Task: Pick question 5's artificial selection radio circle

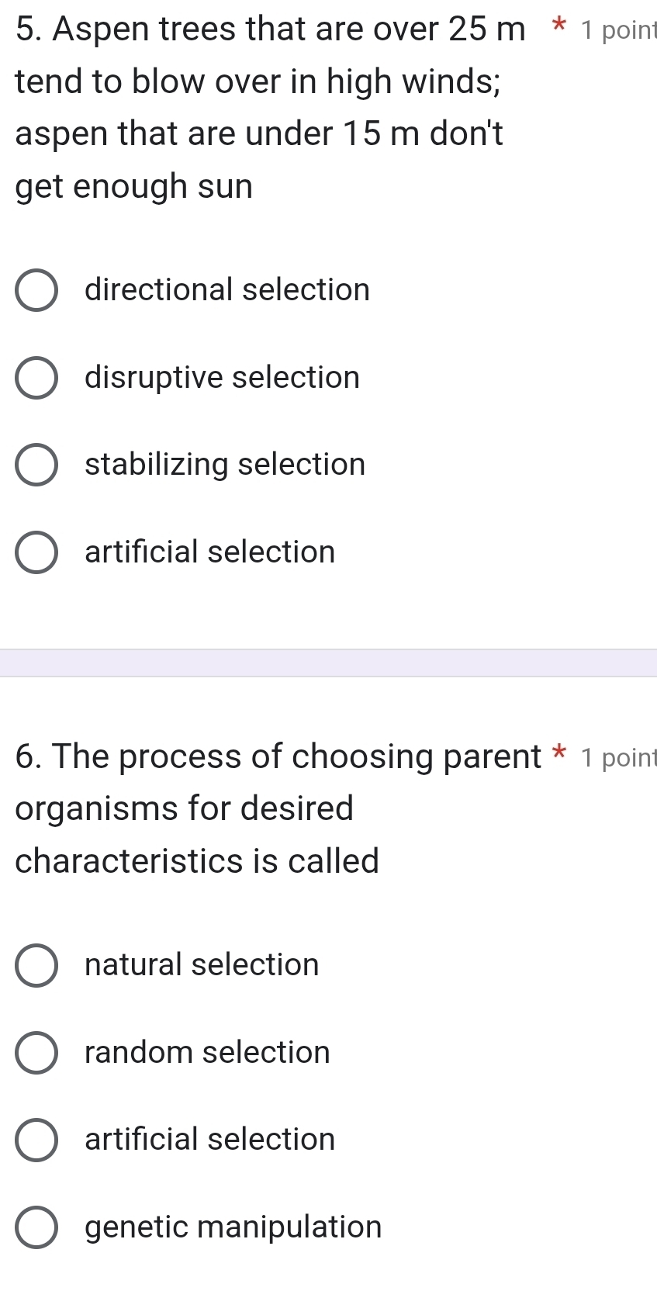Action: (36, 553)
